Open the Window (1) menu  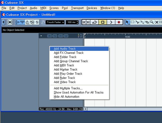(x=108, y=8)
